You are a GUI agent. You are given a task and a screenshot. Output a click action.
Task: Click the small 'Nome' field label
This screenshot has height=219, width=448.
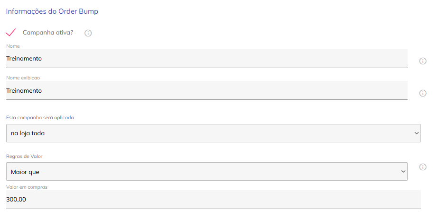tap(13, 46)
